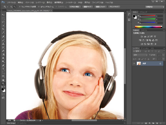Open the layer blend mode dropdown

tap(140, 55)
